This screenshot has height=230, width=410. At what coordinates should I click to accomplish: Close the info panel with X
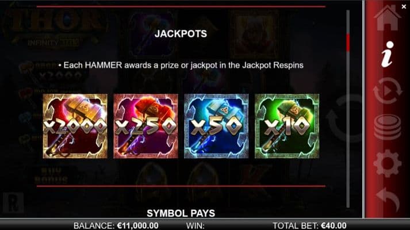coord(404,7)
